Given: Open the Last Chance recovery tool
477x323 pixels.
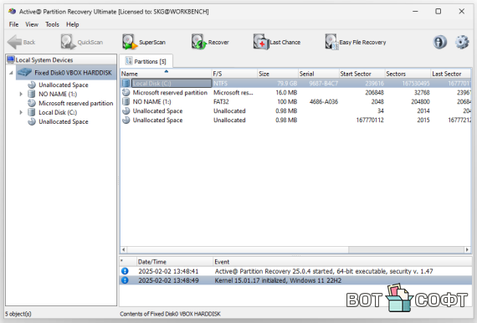Looking at the screenshot, I should pos(277,42).
